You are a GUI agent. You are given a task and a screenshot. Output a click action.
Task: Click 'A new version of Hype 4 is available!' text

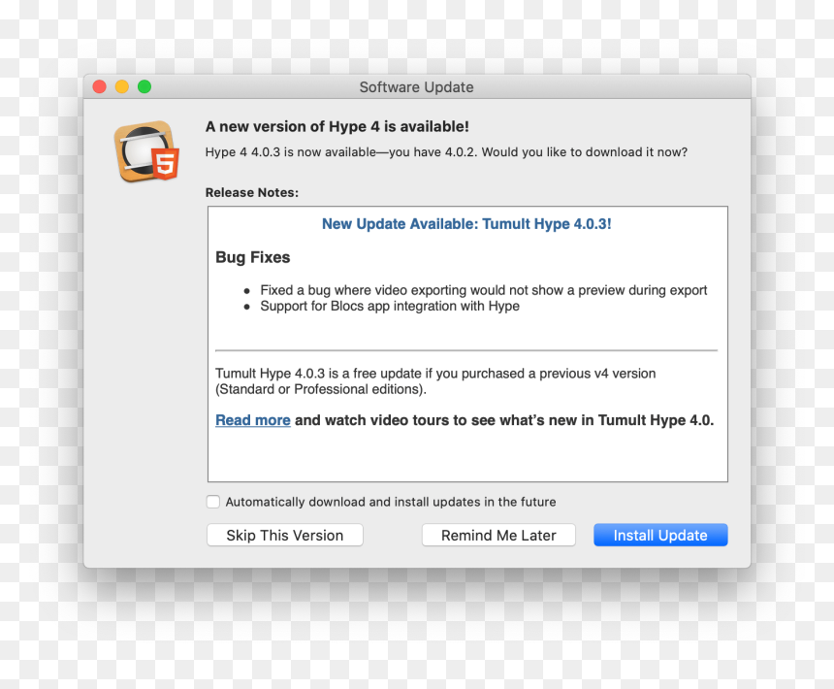click(337, 126)
